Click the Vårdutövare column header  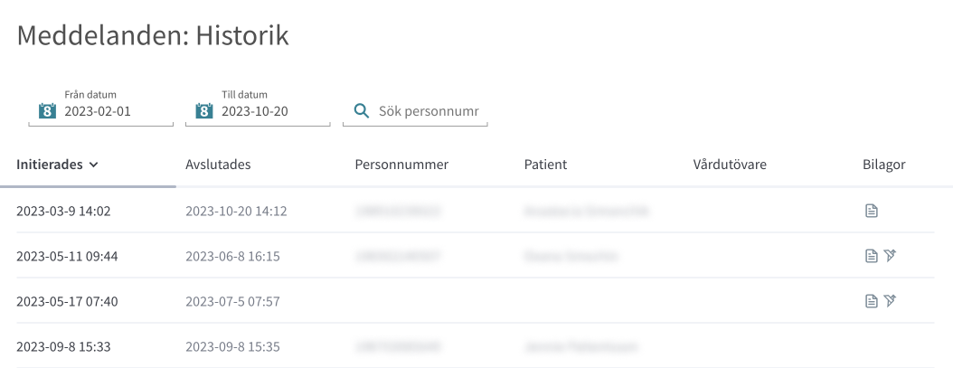point(730,165)
